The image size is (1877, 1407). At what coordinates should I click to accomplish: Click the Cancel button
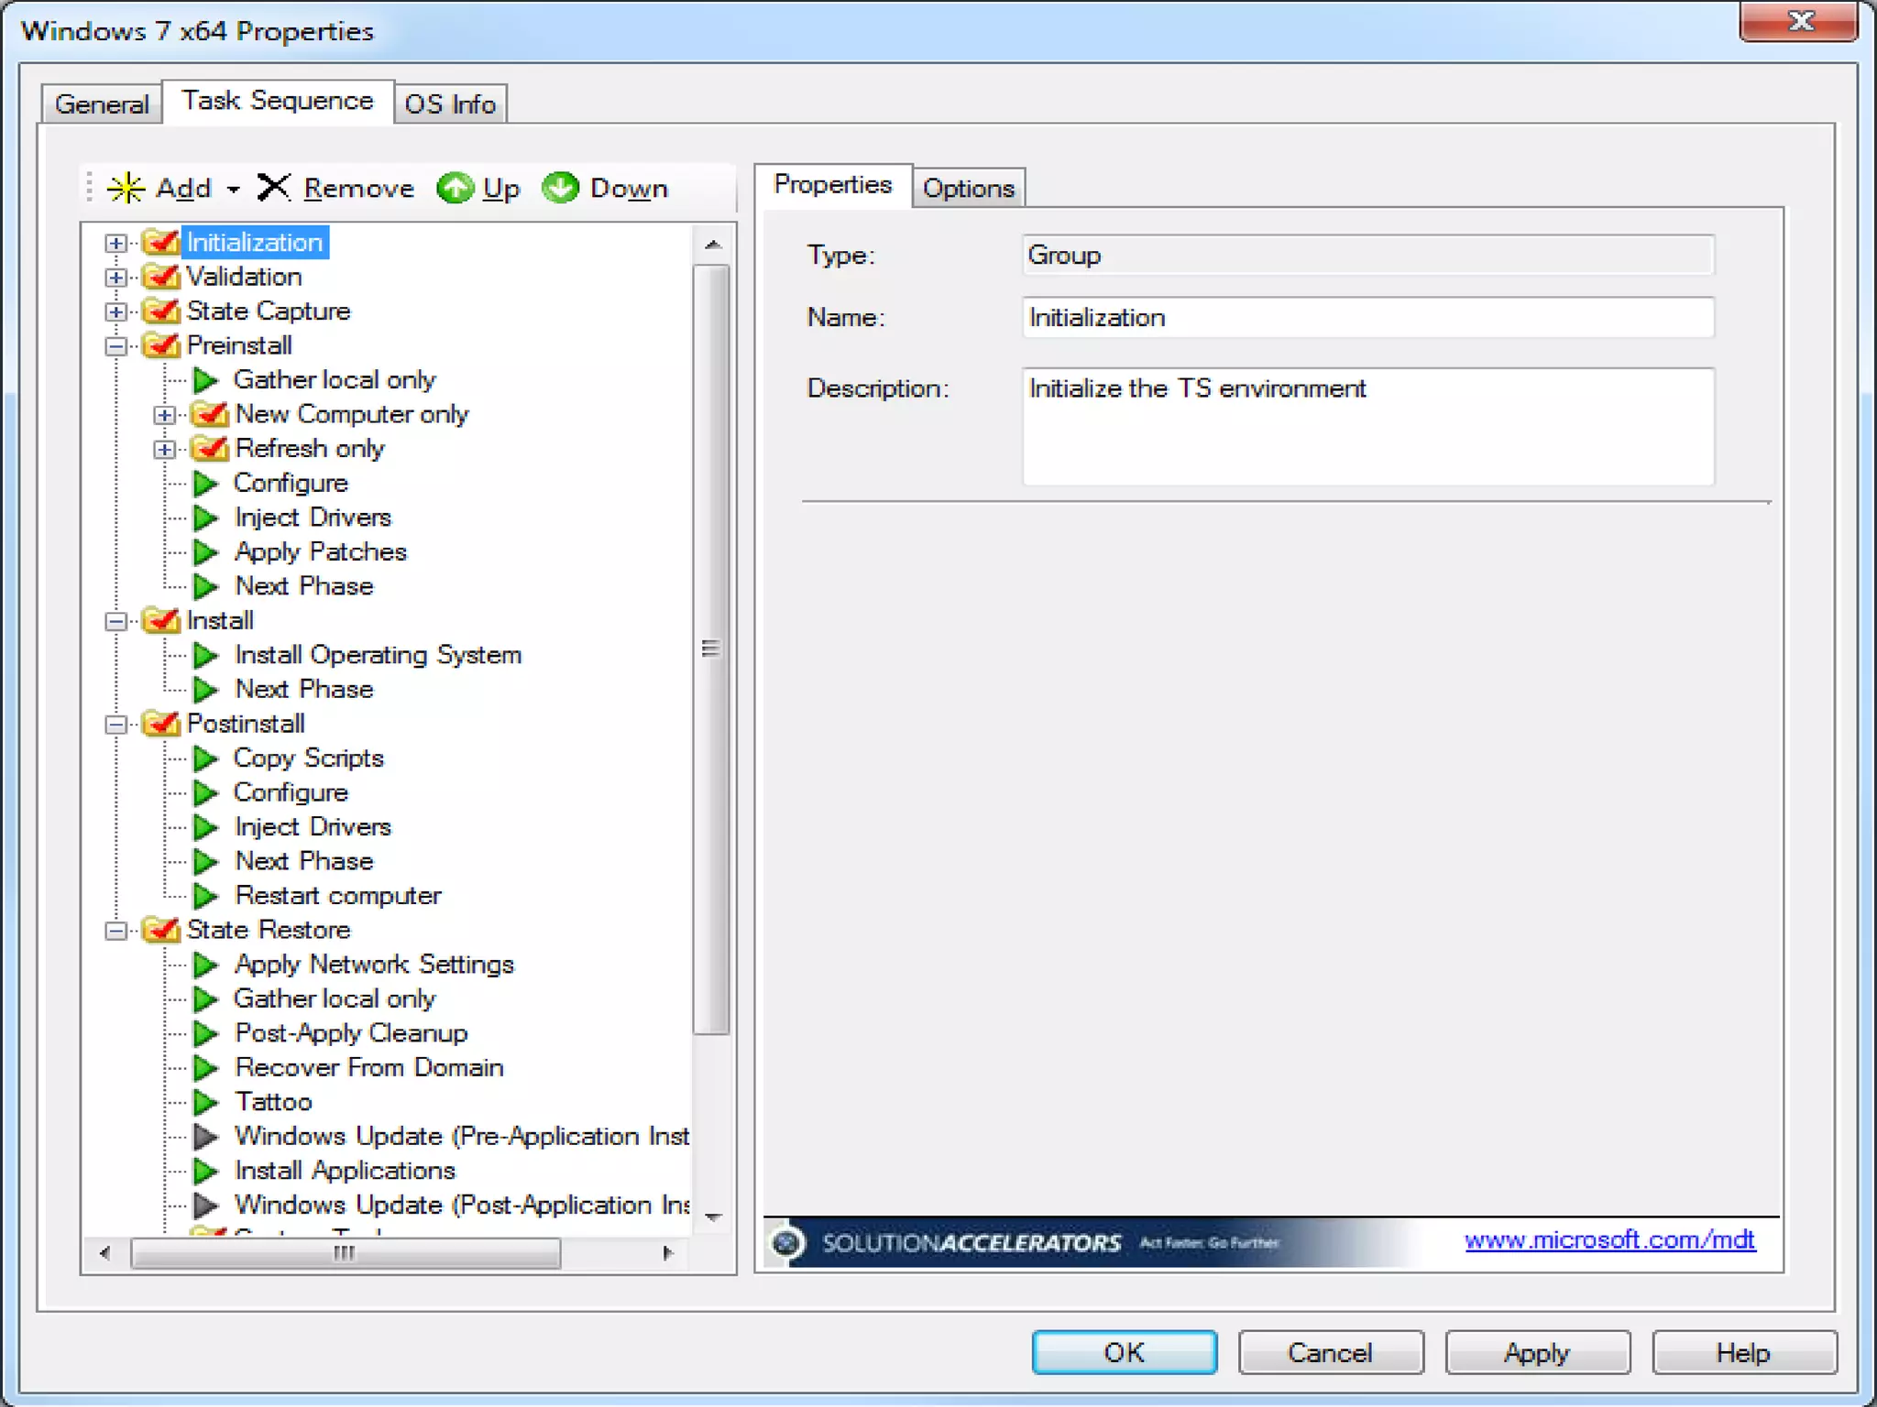pyautogui.click(x=1331, y=1352)
